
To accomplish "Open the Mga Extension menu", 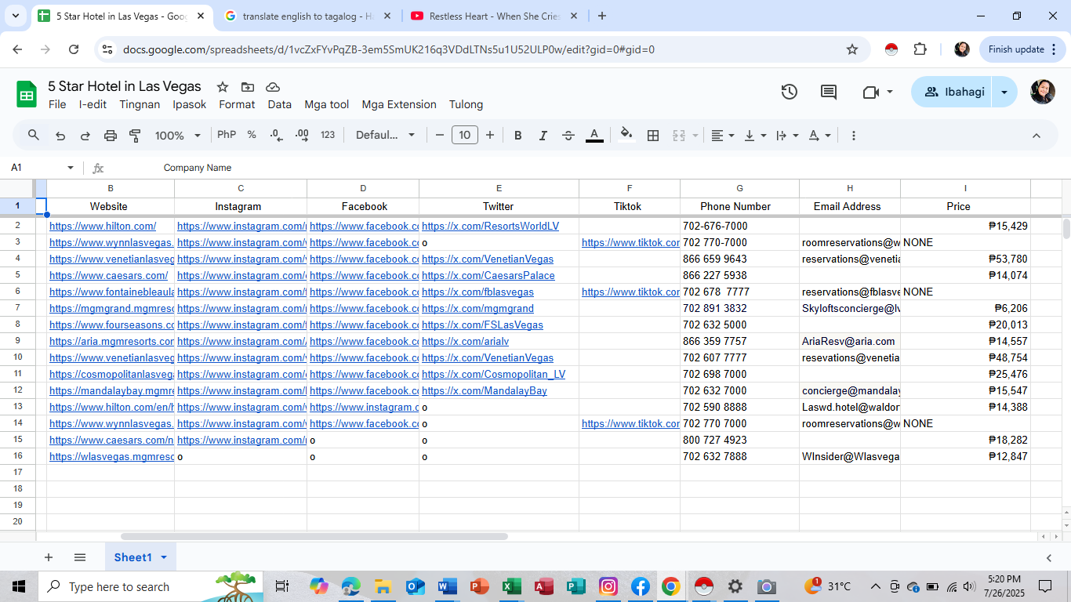I will click(399, 104).
